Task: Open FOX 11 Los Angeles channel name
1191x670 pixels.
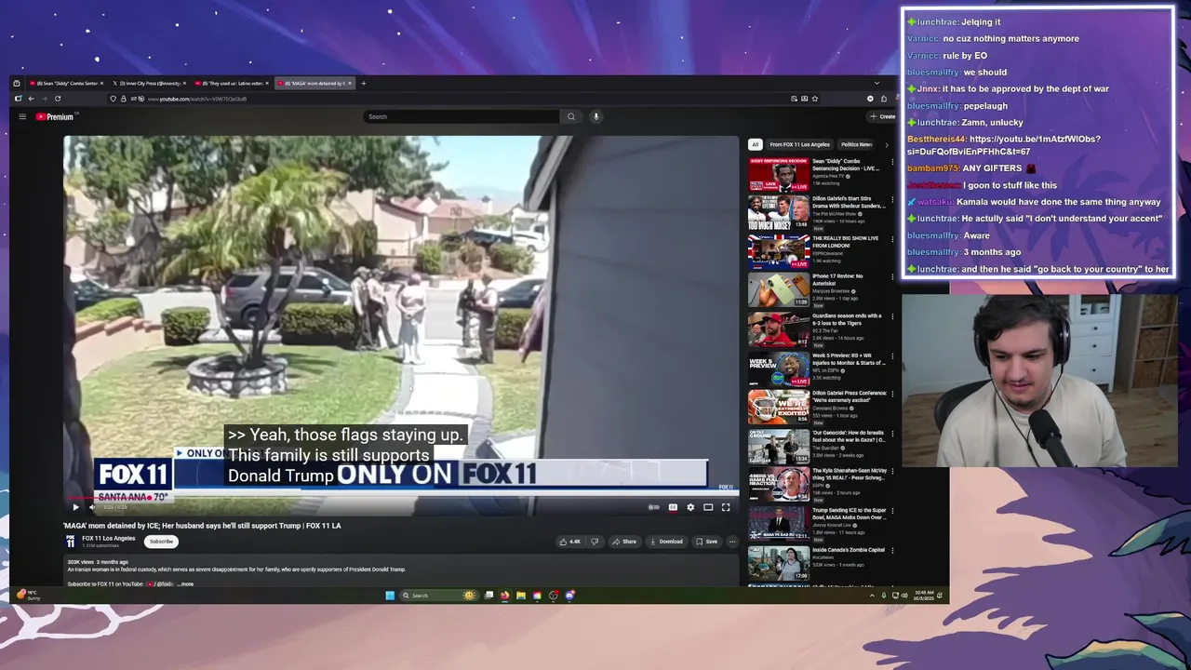Action: coord(108,538)
